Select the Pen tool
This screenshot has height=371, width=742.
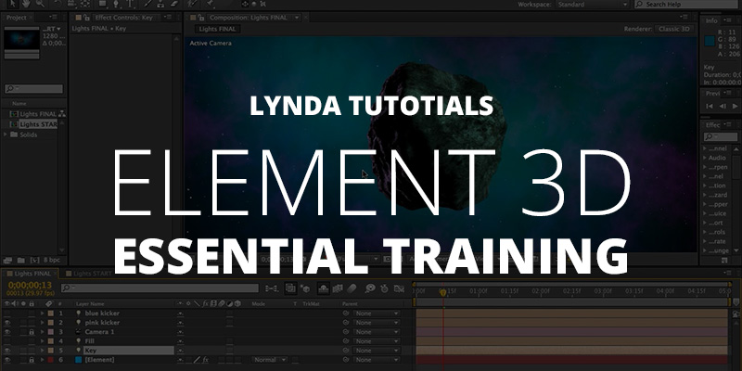pyautogui.click(x=117, y=4)
